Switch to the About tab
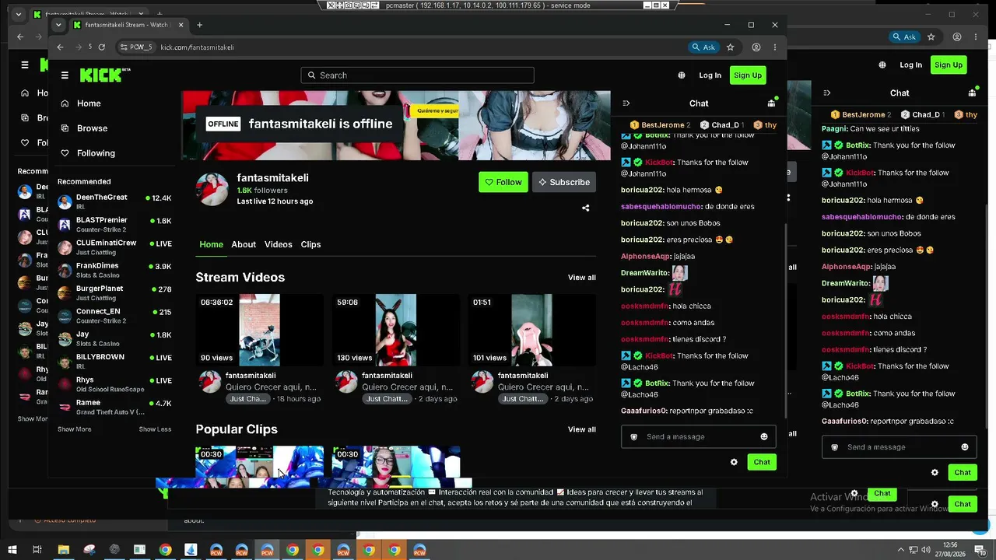Screen dimensions: 996x560 (x=244, y=244)
